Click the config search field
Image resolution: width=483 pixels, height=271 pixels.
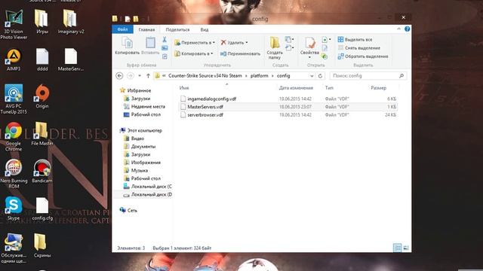click(x=368, y=75)
